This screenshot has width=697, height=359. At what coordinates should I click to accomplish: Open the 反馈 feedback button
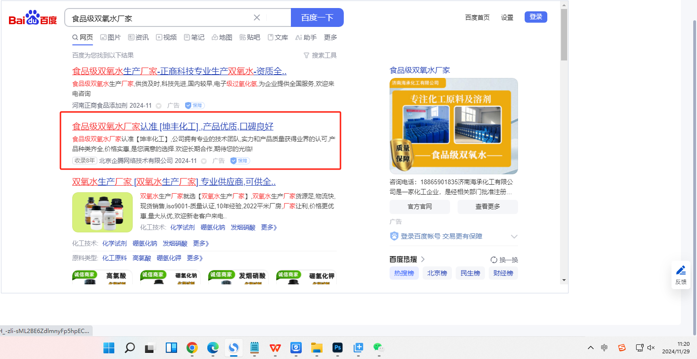[x=681, y=275]
